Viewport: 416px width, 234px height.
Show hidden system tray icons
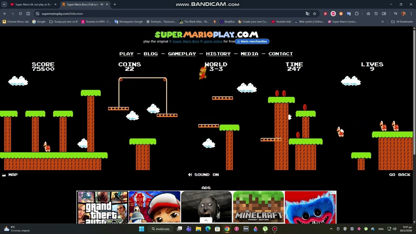pos(331,229)
